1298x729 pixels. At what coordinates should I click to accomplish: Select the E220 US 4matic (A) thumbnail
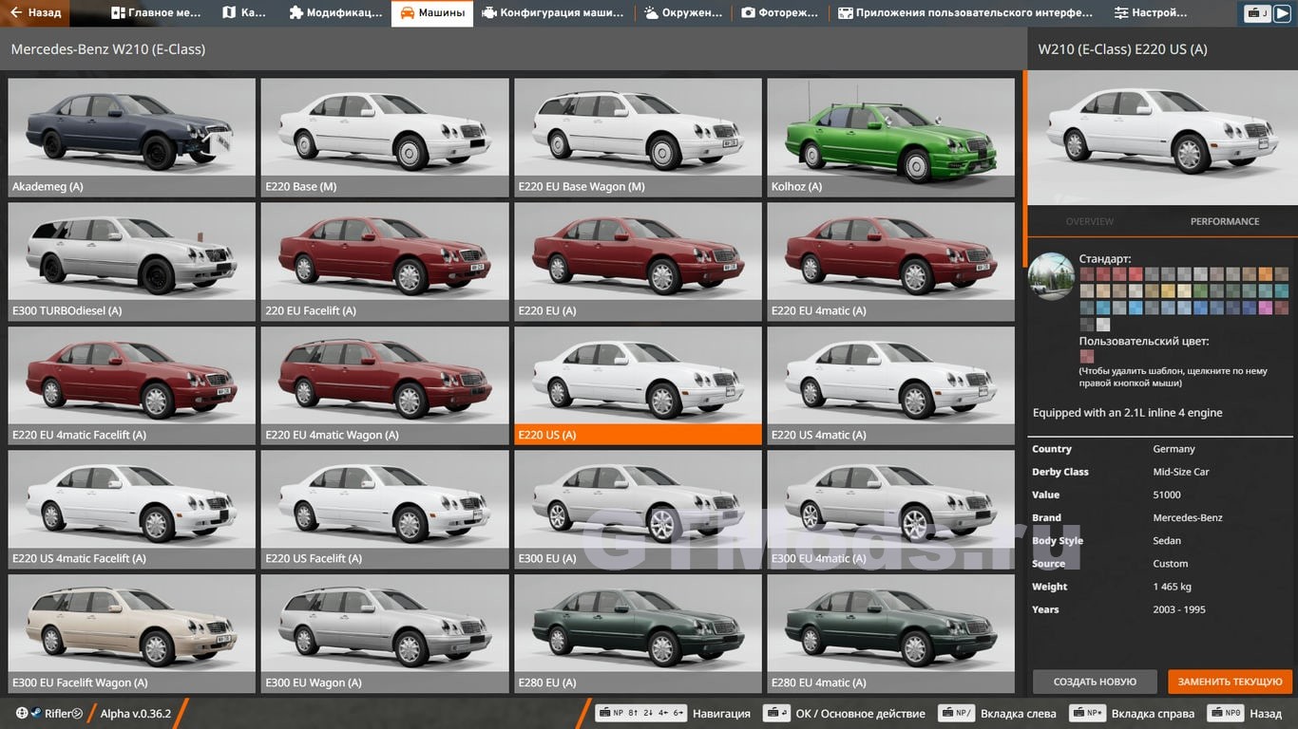click(891, 385)
